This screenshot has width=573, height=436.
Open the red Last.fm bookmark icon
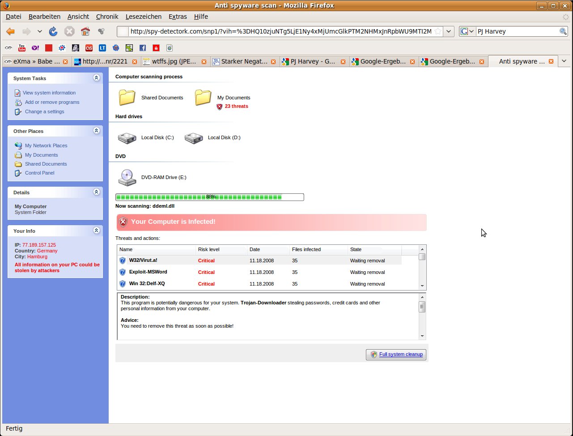[x=89, y=47]
